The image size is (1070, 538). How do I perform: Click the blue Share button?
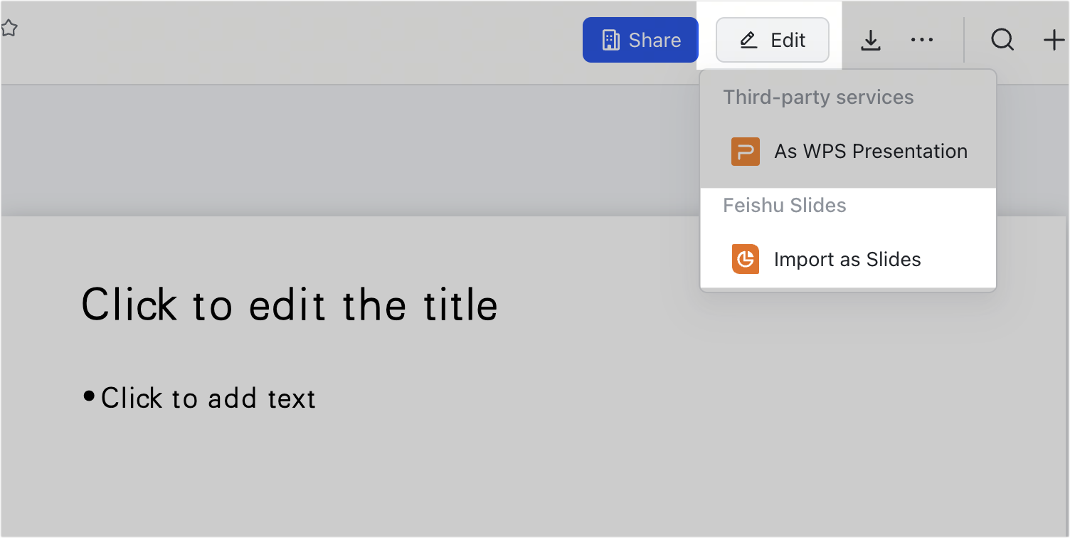pyautogui.click(x=640, y=40)
